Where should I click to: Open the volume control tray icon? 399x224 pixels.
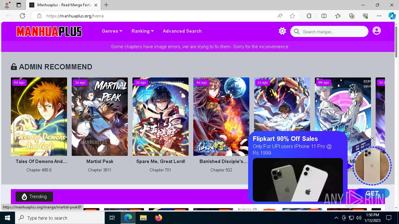(x=358, y=218)
